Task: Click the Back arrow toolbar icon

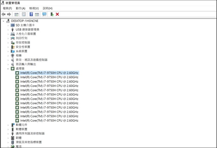Action: tap(4, 14)
